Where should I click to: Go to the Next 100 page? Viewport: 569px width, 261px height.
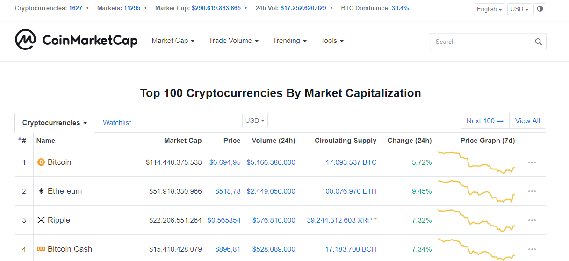point(485,121)
